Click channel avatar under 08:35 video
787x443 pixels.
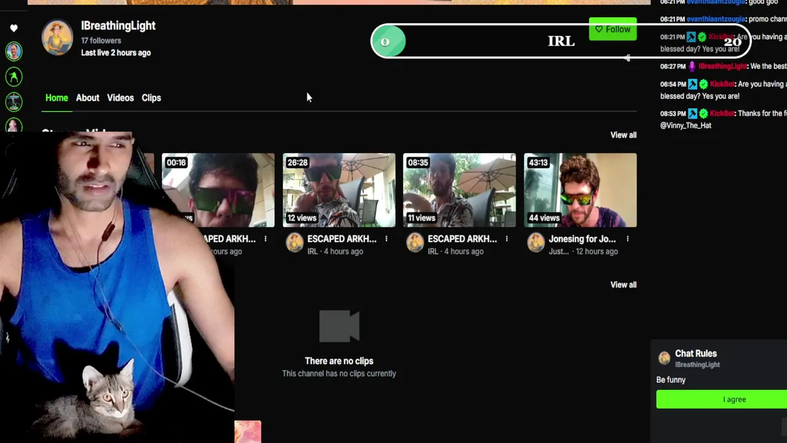[415, 243]
